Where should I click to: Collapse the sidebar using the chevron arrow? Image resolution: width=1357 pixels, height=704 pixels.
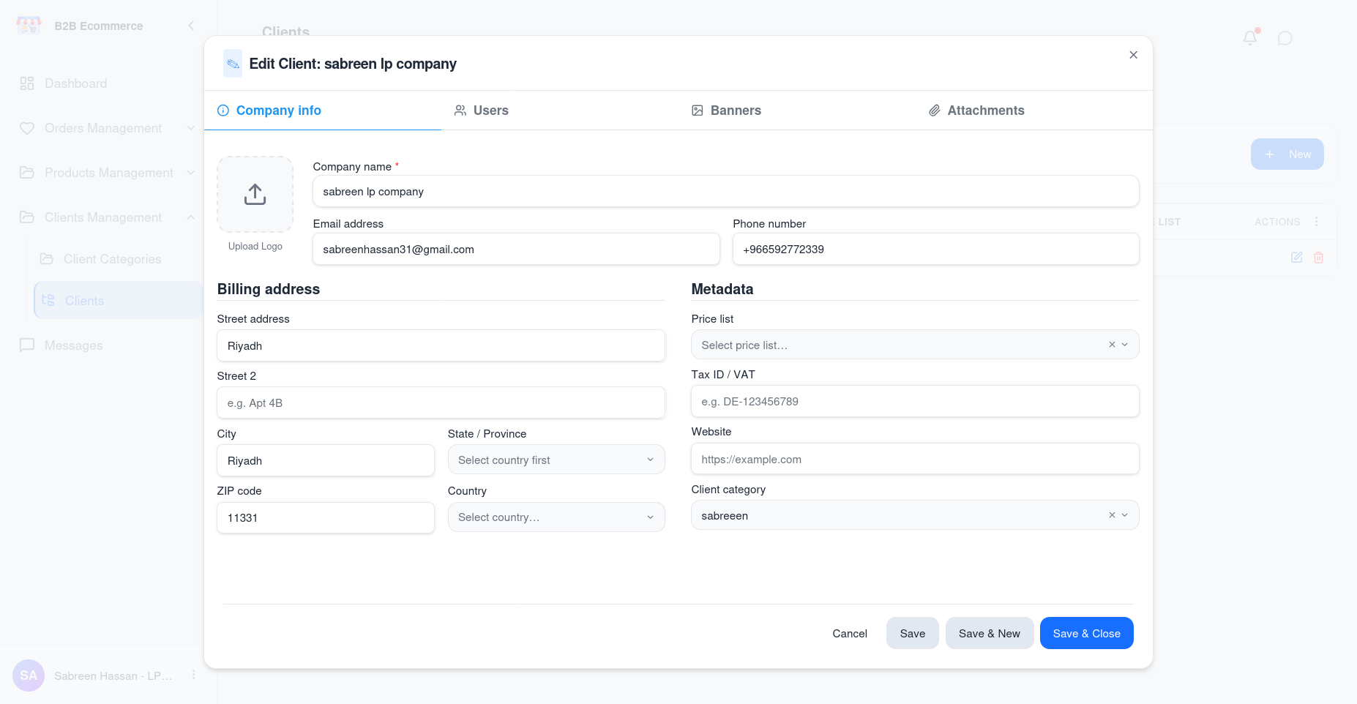[191, 26]
